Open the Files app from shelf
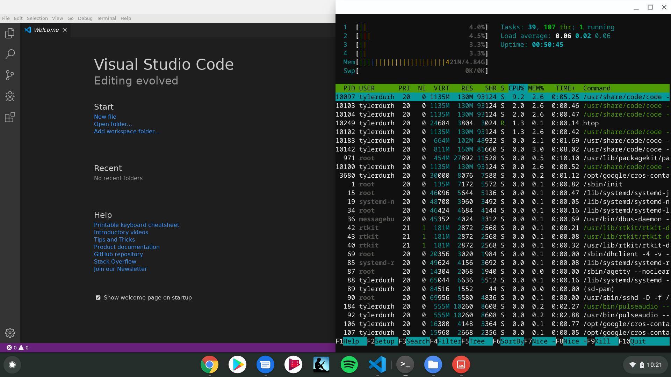 [433, 365]
